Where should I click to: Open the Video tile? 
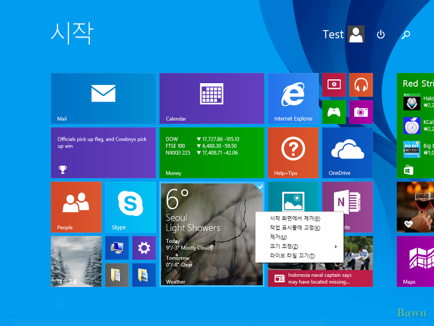(x=334, y=85)
